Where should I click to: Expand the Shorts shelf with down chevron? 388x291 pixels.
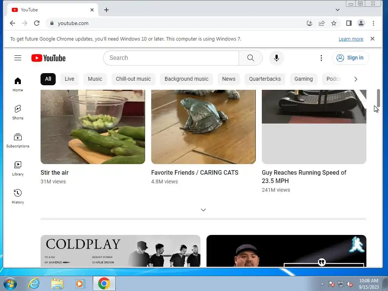203,210
